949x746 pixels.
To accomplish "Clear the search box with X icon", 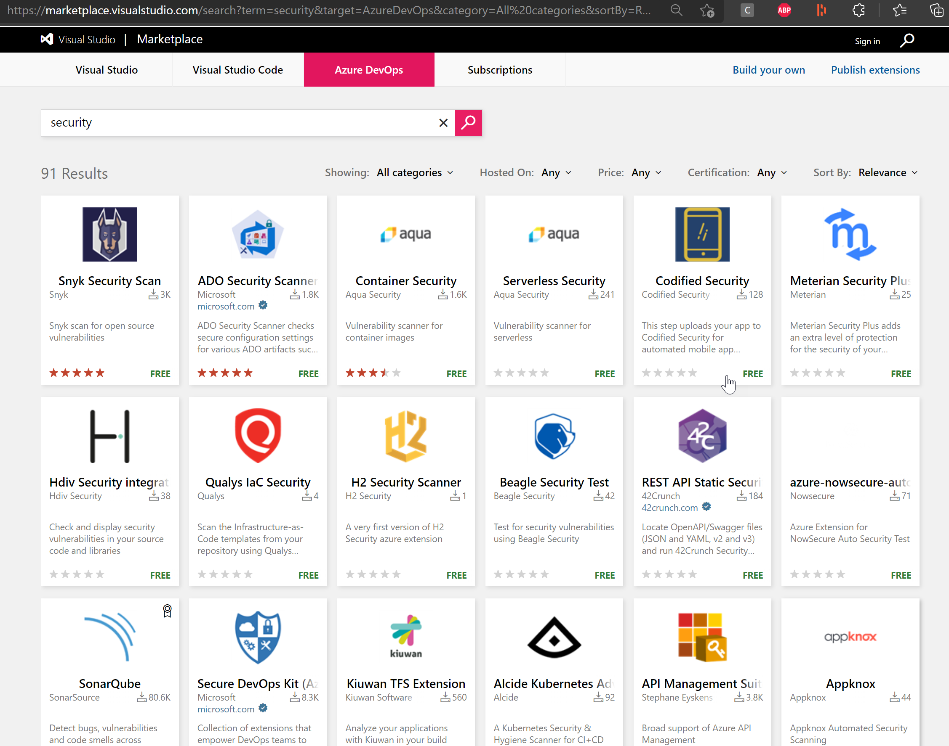I will (443, 123).
